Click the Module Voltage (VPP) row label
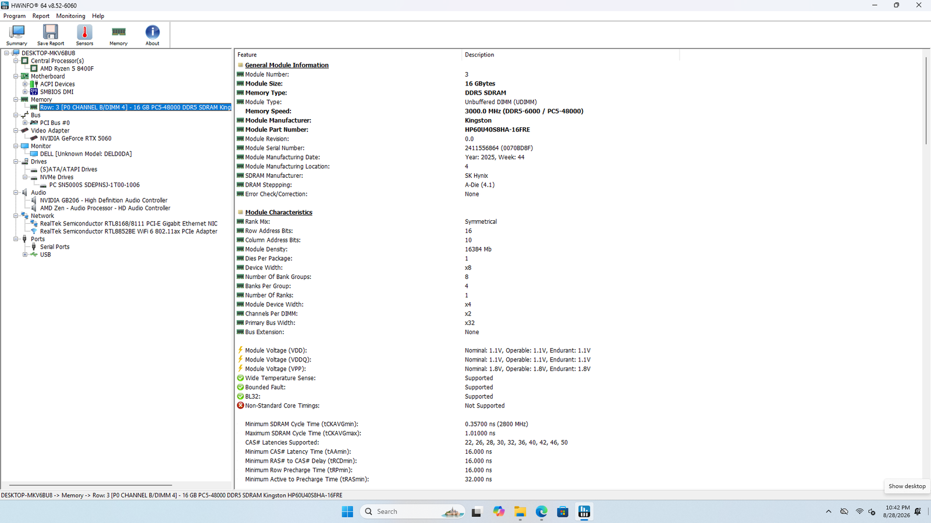Screen dimensions: 931x523 [x=275, y=369]
